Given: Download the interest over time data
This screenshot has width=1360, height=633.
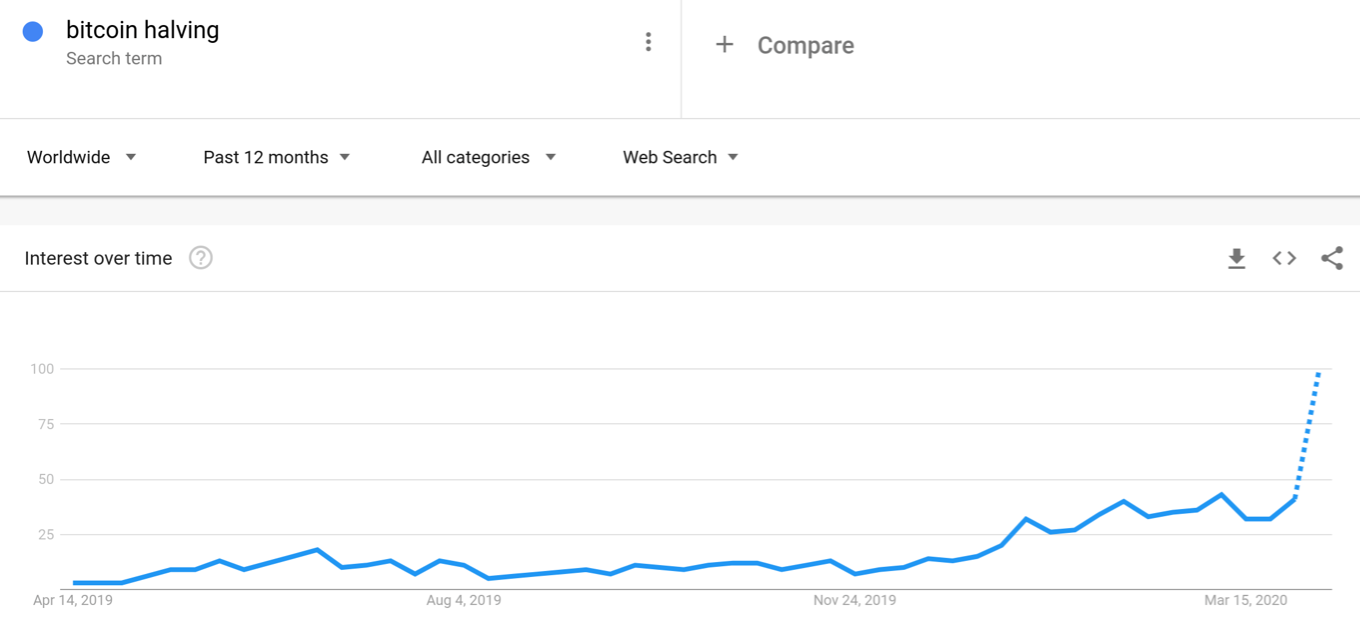Looking at the screenshot, I should tap(1237, 259).
